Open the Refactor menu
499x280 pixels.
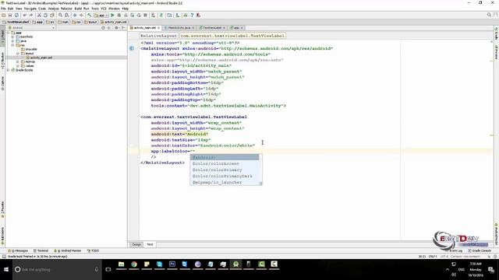[x=66, y=9]
